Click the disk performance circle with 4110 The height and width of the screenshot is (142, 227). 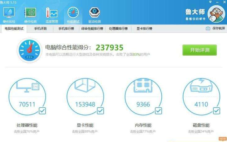[201, 97]
